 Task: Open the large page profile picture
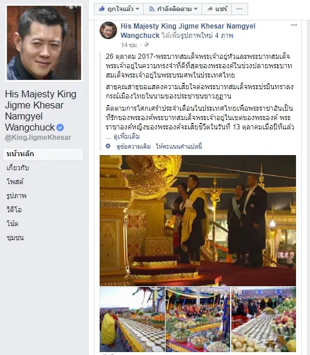(44, 43)
